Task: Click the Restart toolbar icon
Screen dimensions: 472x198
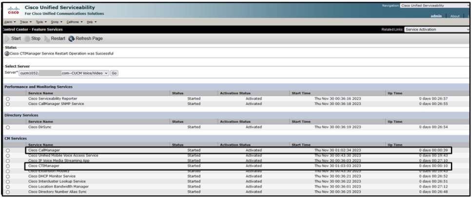Action: [47, 38]
